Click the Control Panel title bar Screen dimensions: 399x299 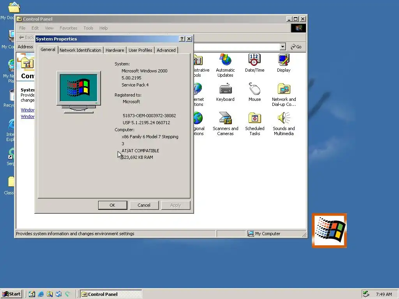point(153,19)
